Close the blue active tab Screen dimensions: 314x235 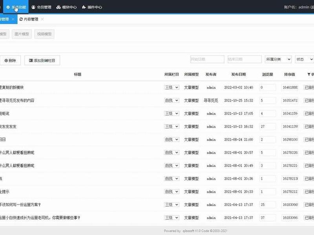(x=13, y=19)
